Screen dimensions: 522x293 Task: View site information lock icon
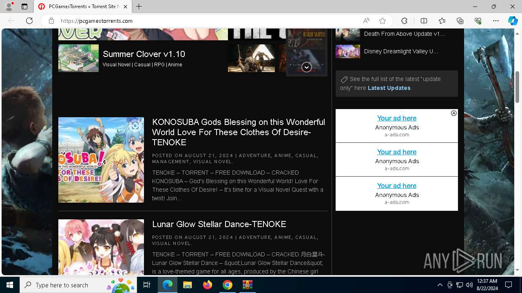point(51,21)
